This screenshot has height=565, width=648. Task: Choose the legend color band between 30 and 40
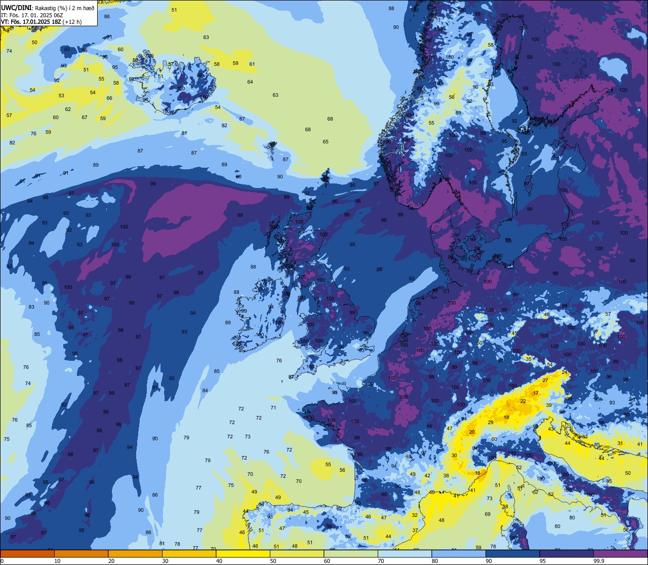tap(189, 553)
